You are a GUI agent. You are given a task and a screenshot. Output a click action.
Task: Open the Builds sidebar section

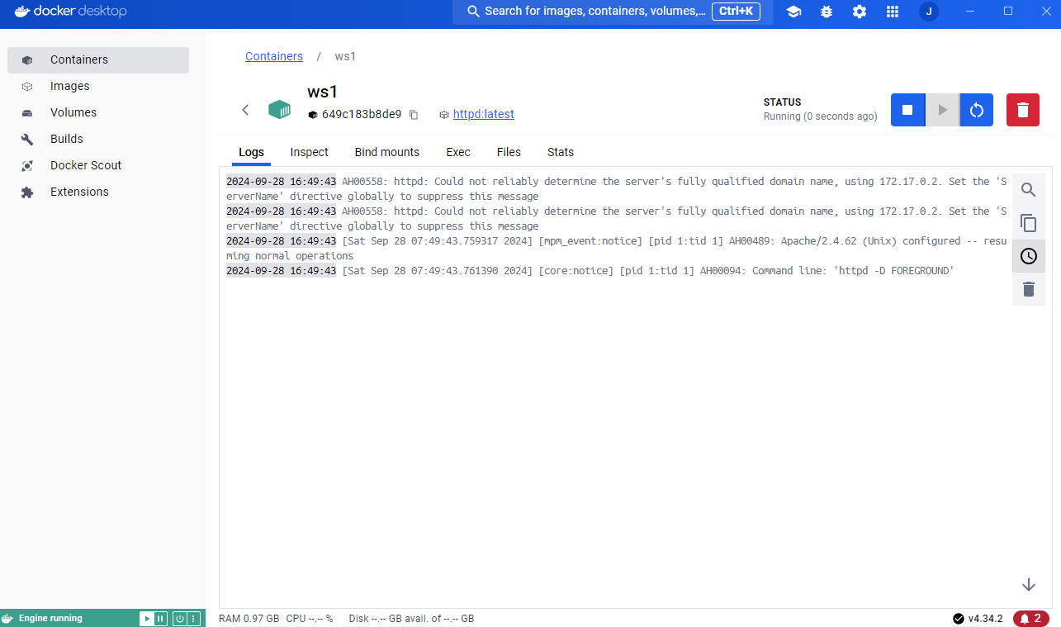[98, 139]
